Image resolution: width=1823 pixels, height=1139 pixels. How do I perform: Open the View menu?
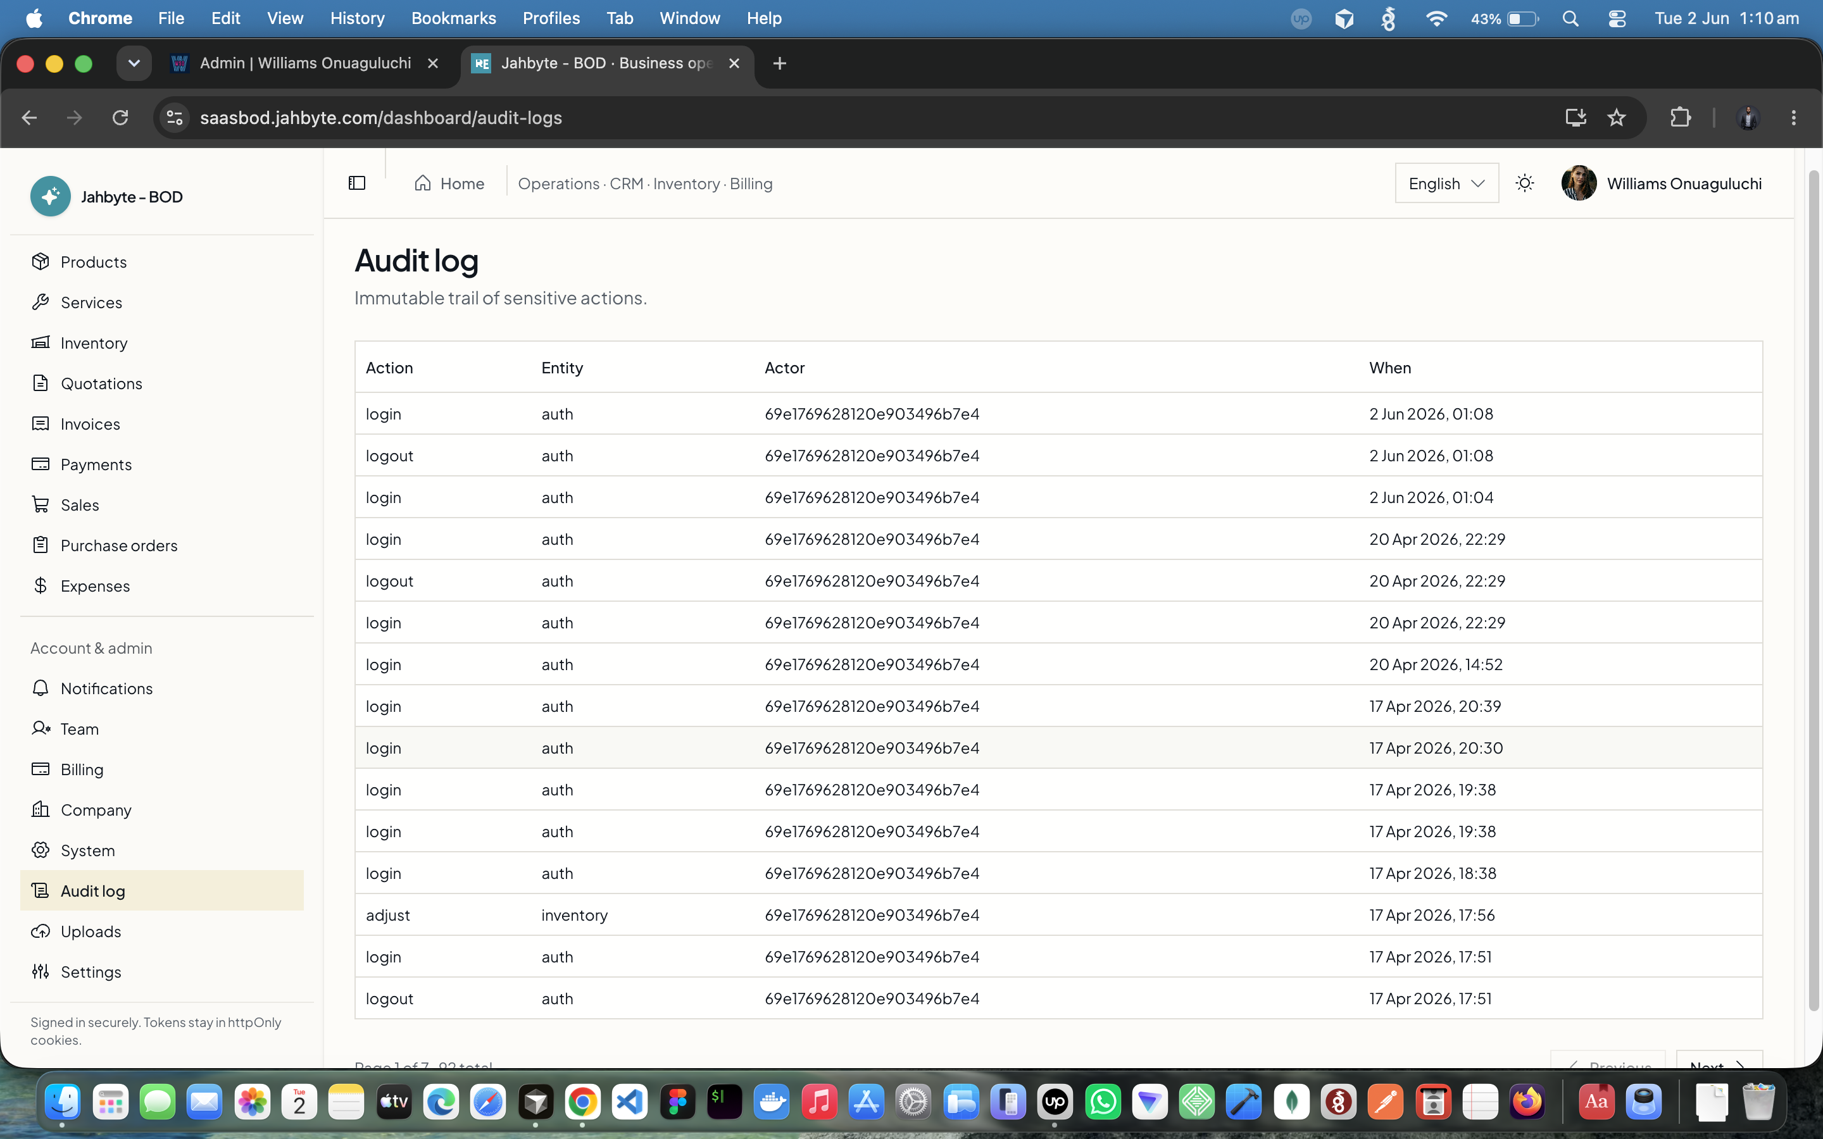tap(285, 18)
